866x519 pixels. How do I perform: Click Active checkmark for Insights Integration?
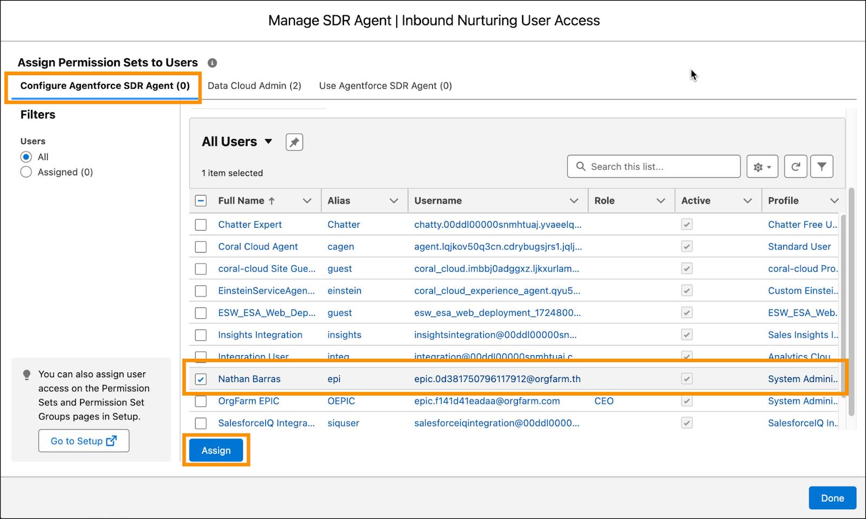coord(687,335)
